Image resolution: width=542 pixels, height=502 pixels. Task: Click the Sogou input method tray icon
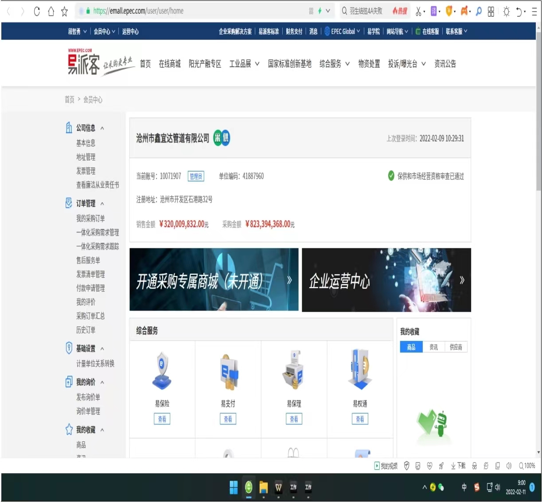pos(477,487)
